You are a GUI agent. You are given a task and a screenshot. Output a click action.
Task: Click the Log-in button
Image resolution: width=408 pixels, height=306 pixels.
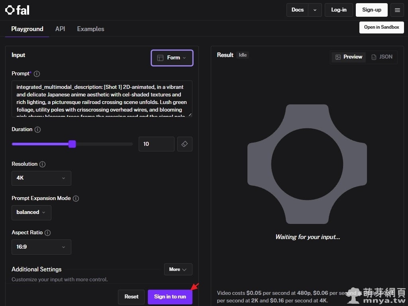(339, 10)
